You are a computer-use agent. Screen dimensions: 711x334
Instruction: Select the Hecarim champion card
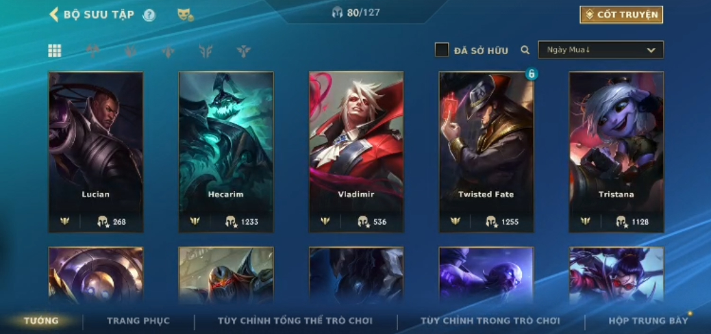(226, 152)
